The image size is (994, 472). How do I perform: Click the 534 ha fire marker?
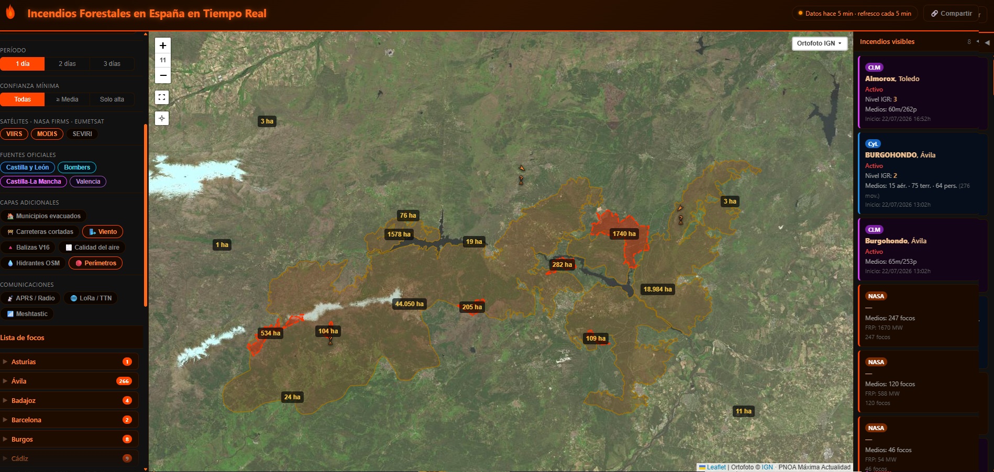coord(270,333)
